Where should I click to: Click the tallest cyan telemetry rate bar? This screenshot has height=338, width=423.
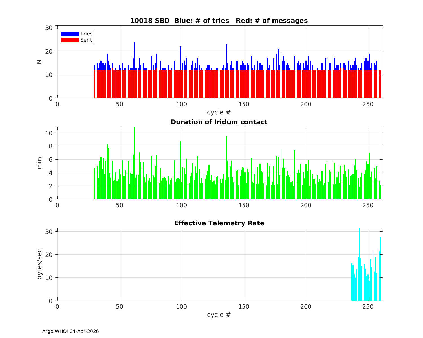359,265
